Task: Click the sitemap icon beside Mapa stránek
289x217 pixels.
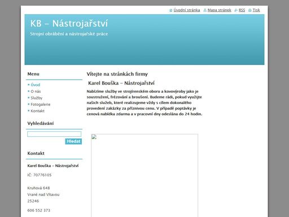Action: tap(205, 10)
